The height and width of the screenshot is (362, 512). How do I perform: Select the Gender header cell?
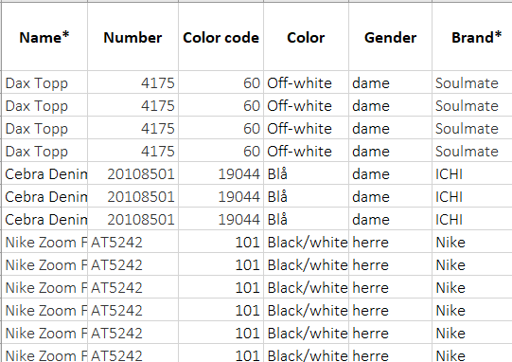click(390, 37)
